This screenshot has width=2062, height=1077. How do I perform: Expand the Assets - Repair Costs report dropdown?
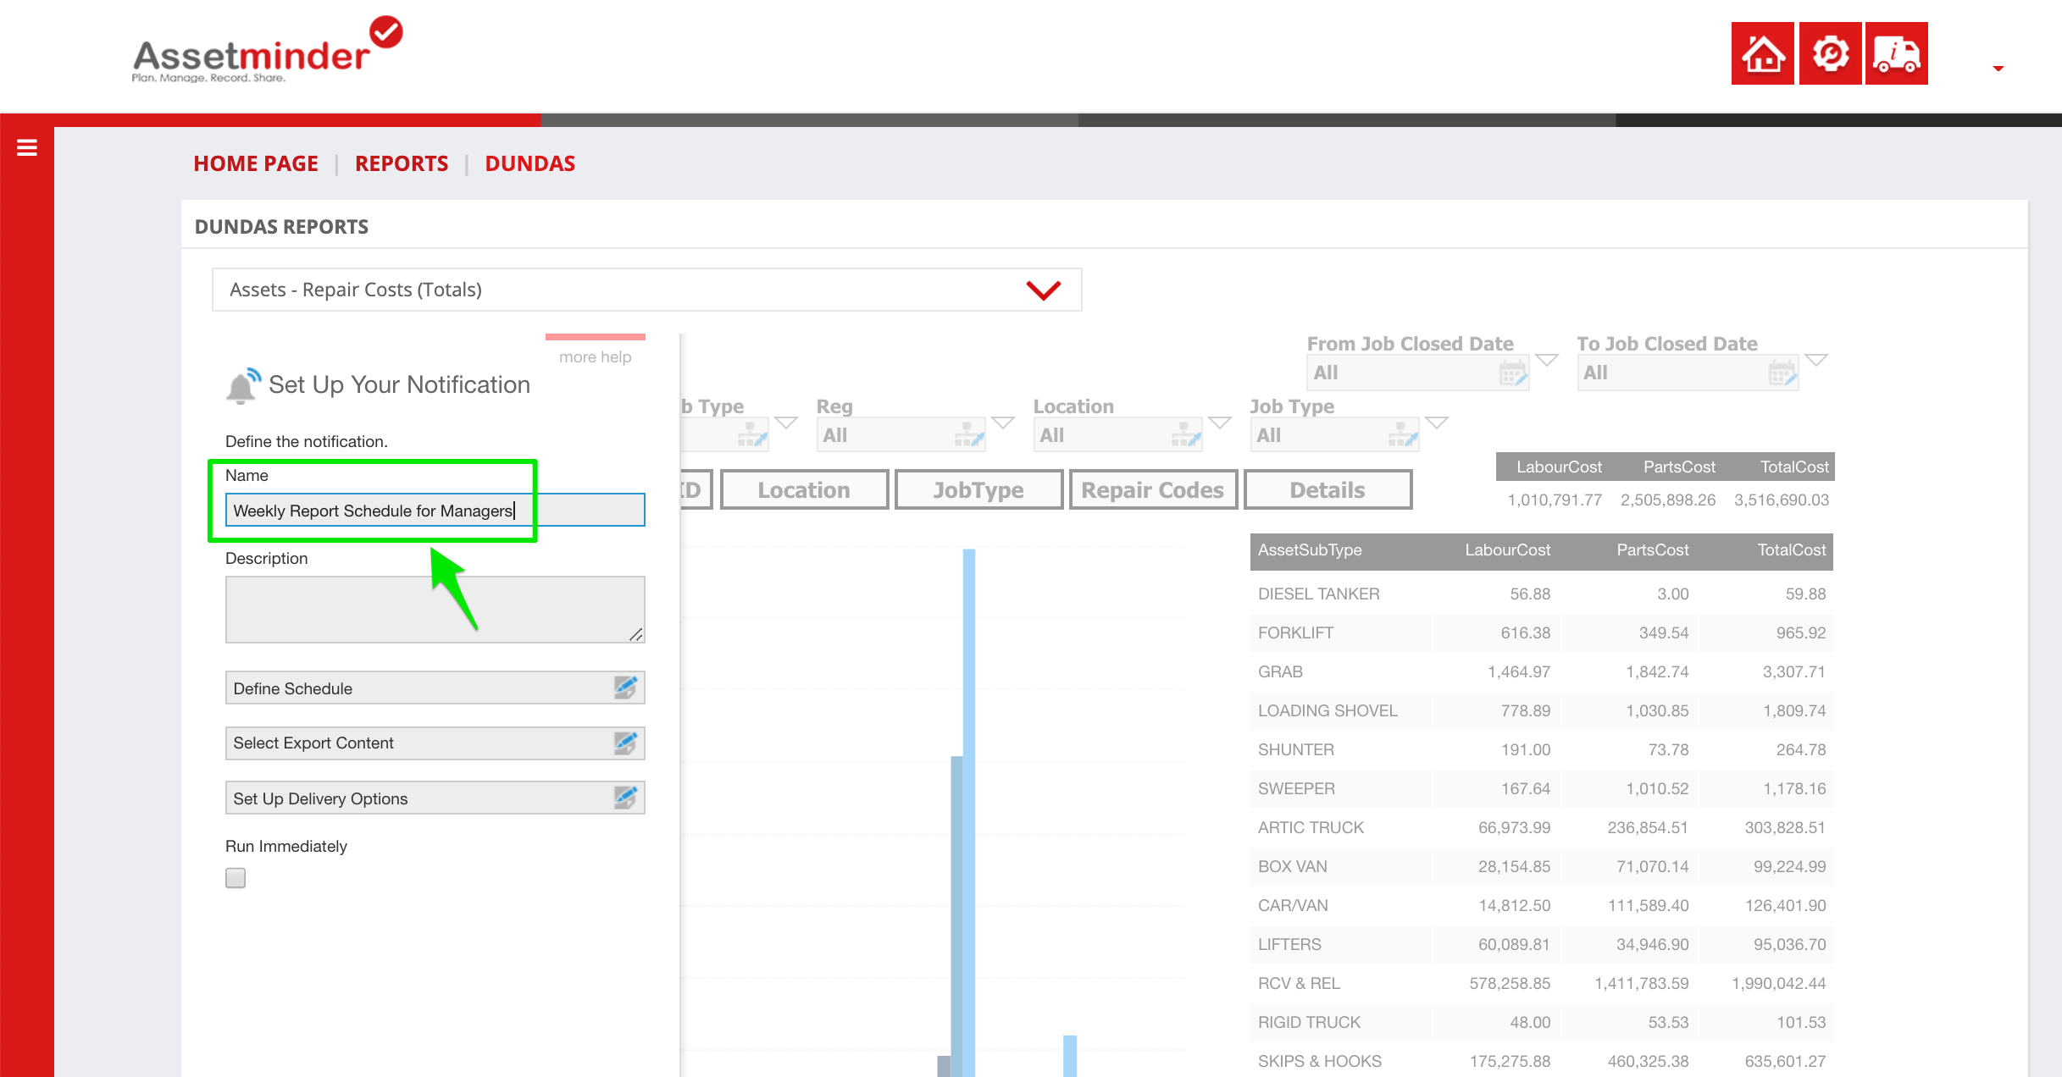[1043, 290]
